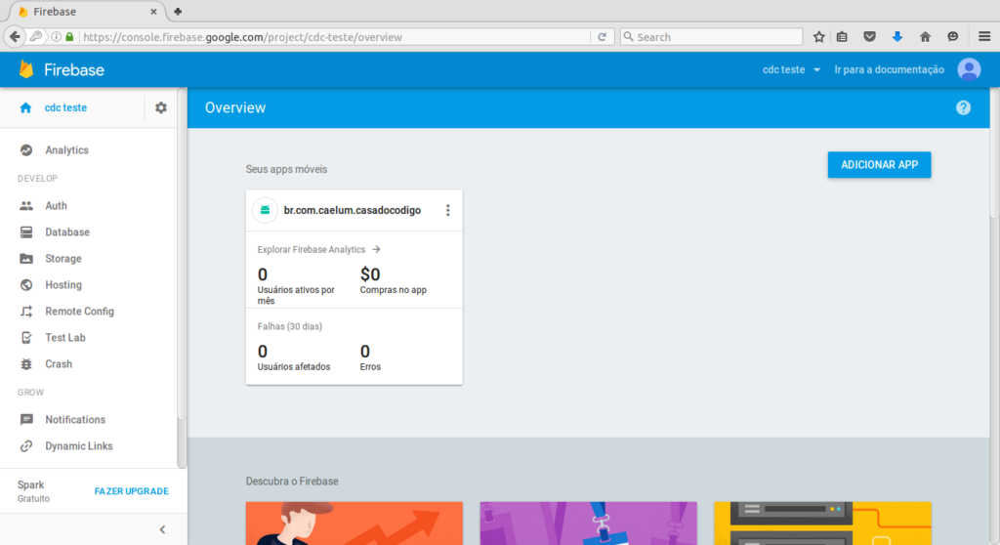The width and height of the screenshot is (1000, 545).
Task: Click the Usuários afetados label
Action: 293,367
